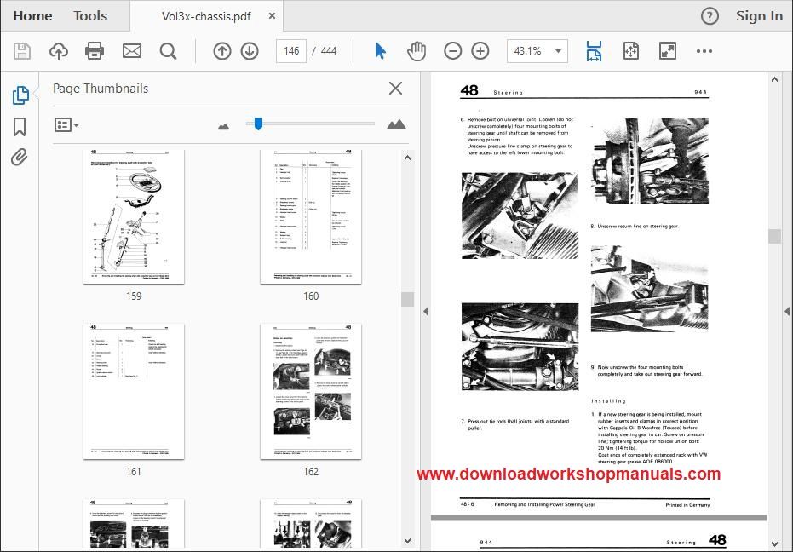Click the Fit one full page icon

[631, 51]
